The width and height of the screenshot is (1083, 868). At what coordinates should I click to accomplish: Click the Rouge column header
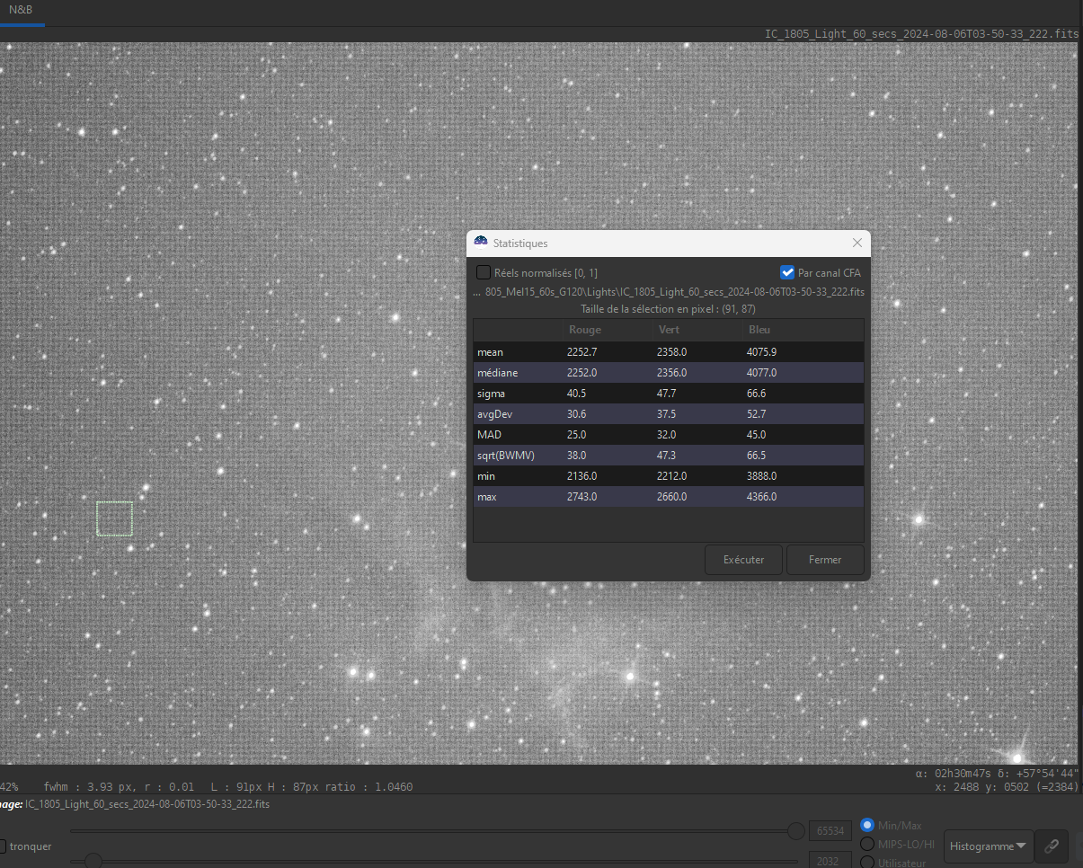coord(585,330)
